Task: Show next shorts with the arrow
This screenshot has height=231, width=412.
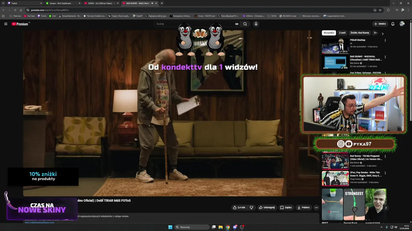Action: [386, 208]
